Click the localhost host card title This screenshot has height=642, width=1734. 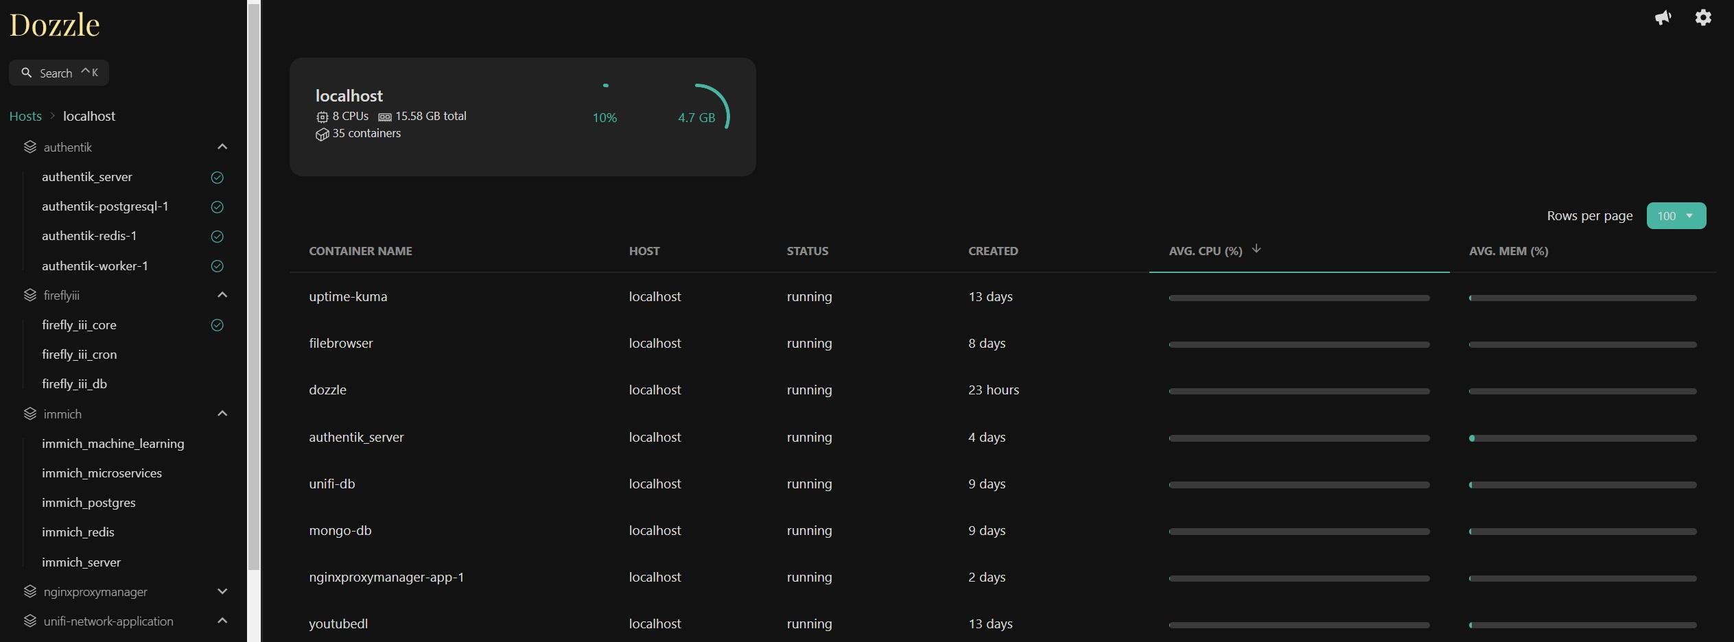click(349, 96)
